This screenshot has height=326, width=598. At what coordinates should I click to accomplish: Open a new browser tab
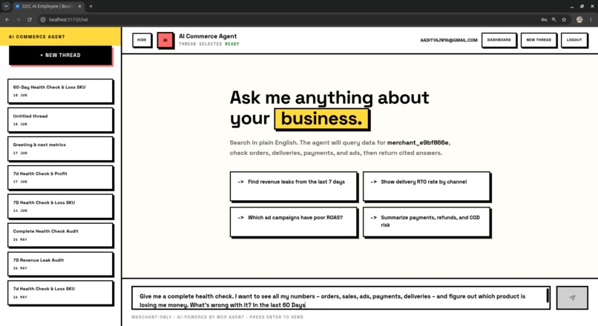tap(91, 6)
